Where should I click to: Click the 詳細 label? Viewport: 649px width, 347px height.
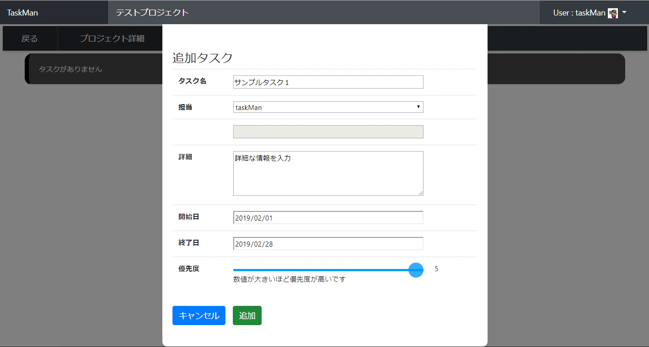tap(185, 157)
